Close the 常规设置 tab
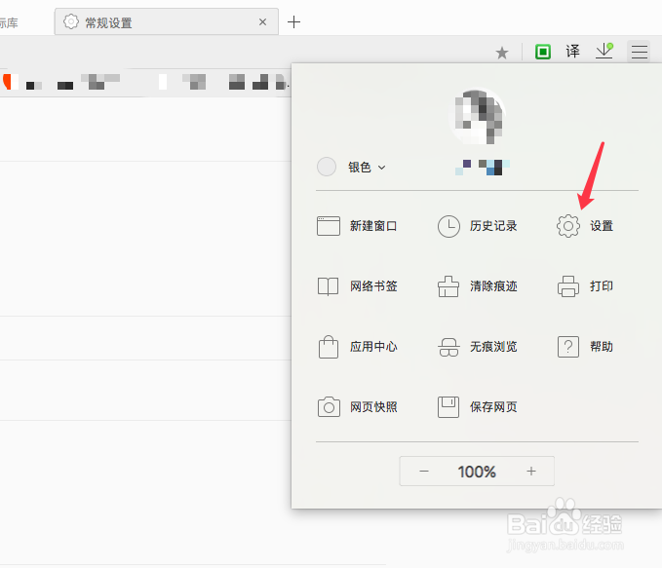This screenshot has width=662, height=568. click(262, 22)
